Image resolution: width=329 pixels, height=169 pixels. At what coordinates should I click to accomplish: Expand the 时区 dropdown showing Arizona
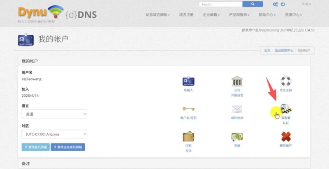pyautogui.click(x=54, y=134)
